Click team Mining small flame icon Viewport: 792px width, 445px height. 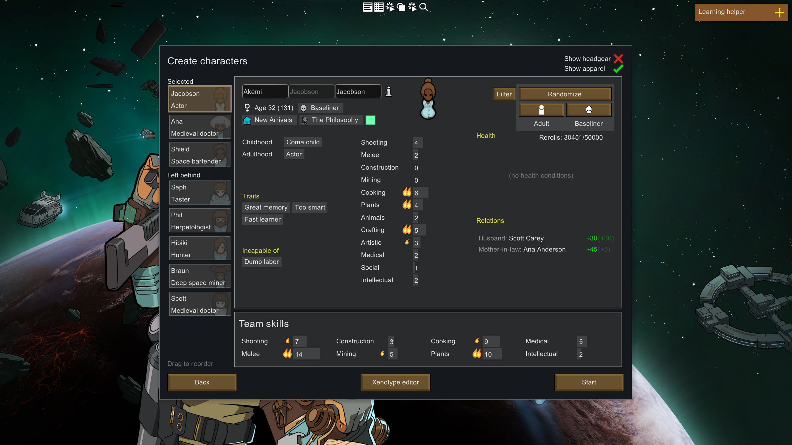pos(382,354)
